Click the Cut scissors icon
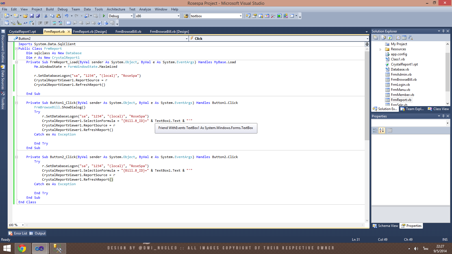This screenshot has width=452, height=254. click(x=46, y=16)
